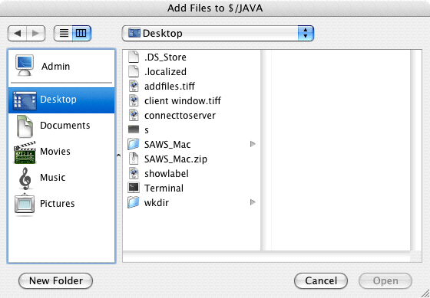Select client window.tiff file name

tap(183, 101)
